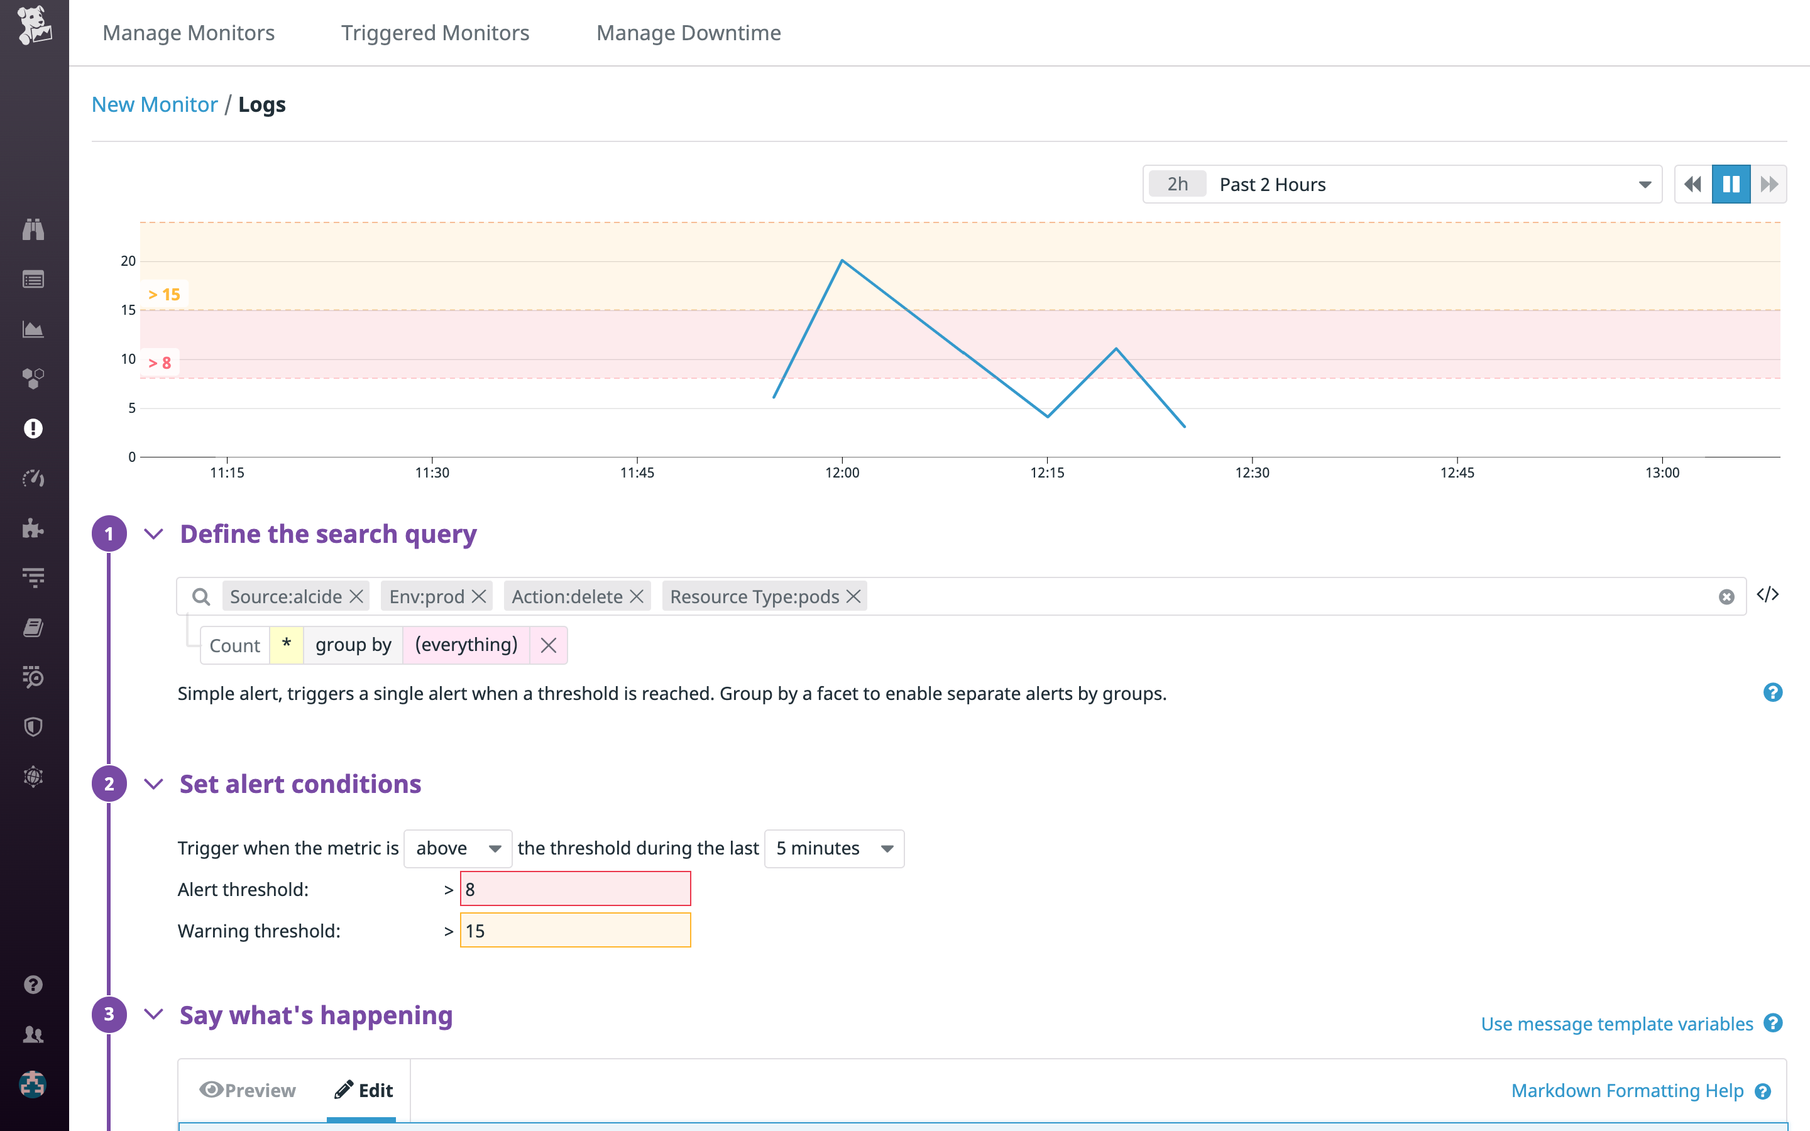Open Dashboards from the sidebar
The width and height of the screenshot is (1810, 1131).
pyautogui.click(x=33, y=329)
